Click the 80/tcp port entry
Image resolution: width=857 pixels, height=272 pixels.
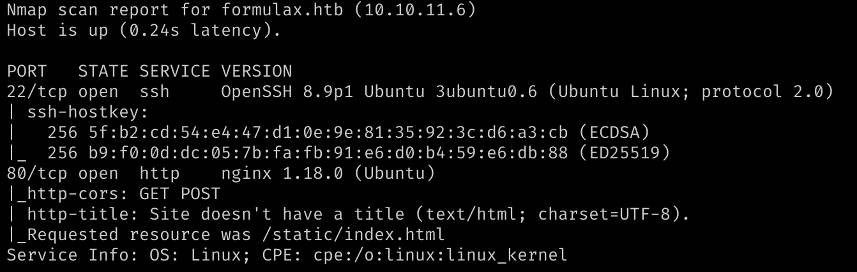[x=37, y=174]
